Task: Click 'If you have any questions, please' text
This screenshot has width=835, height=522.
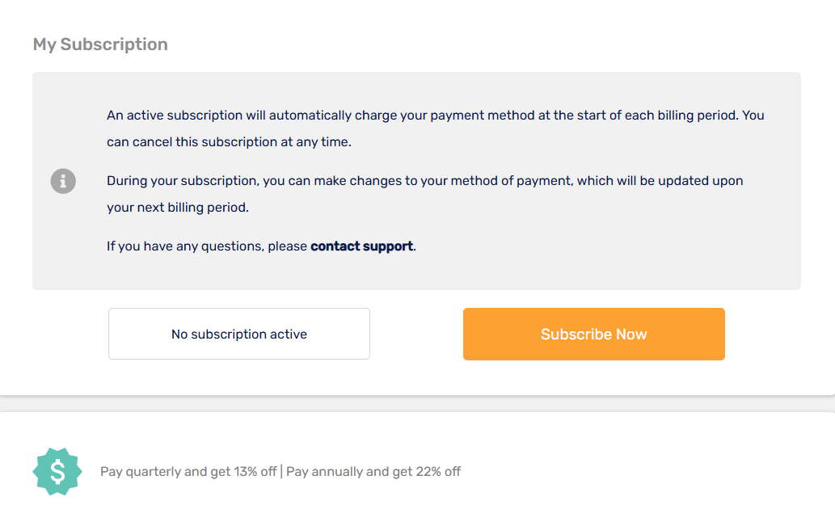Action: click(x=207, y=246)
